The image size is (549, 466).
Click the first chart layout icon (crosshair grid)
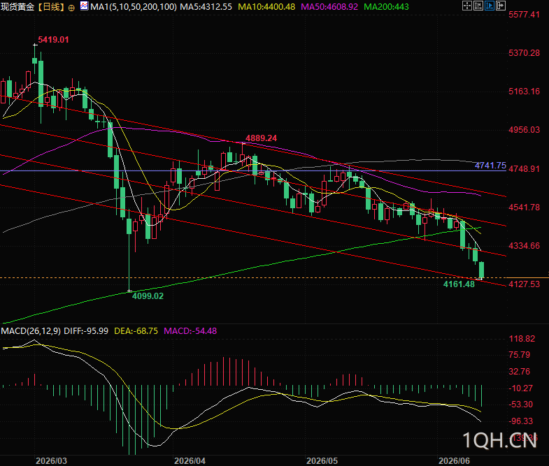pyautogui.click(x=467, y=6)
